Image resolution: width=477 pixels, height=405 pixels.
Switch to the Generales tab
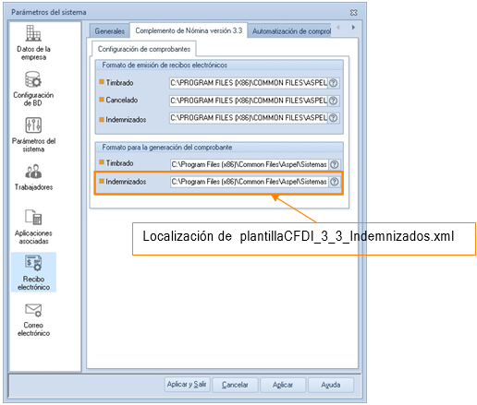tap(109, 31)
